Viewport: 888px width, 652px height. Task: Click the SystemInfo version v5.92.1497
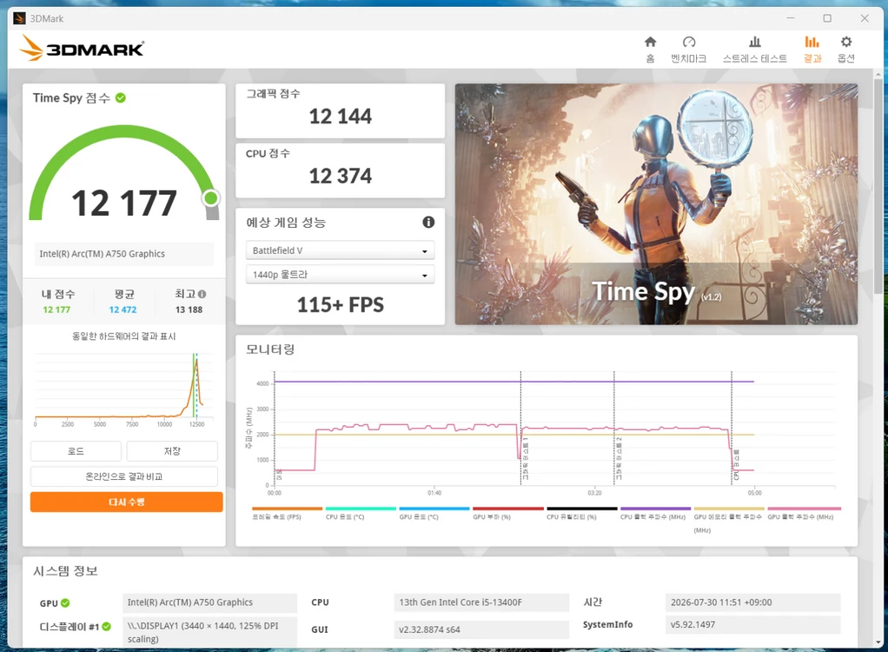point(752,624)
